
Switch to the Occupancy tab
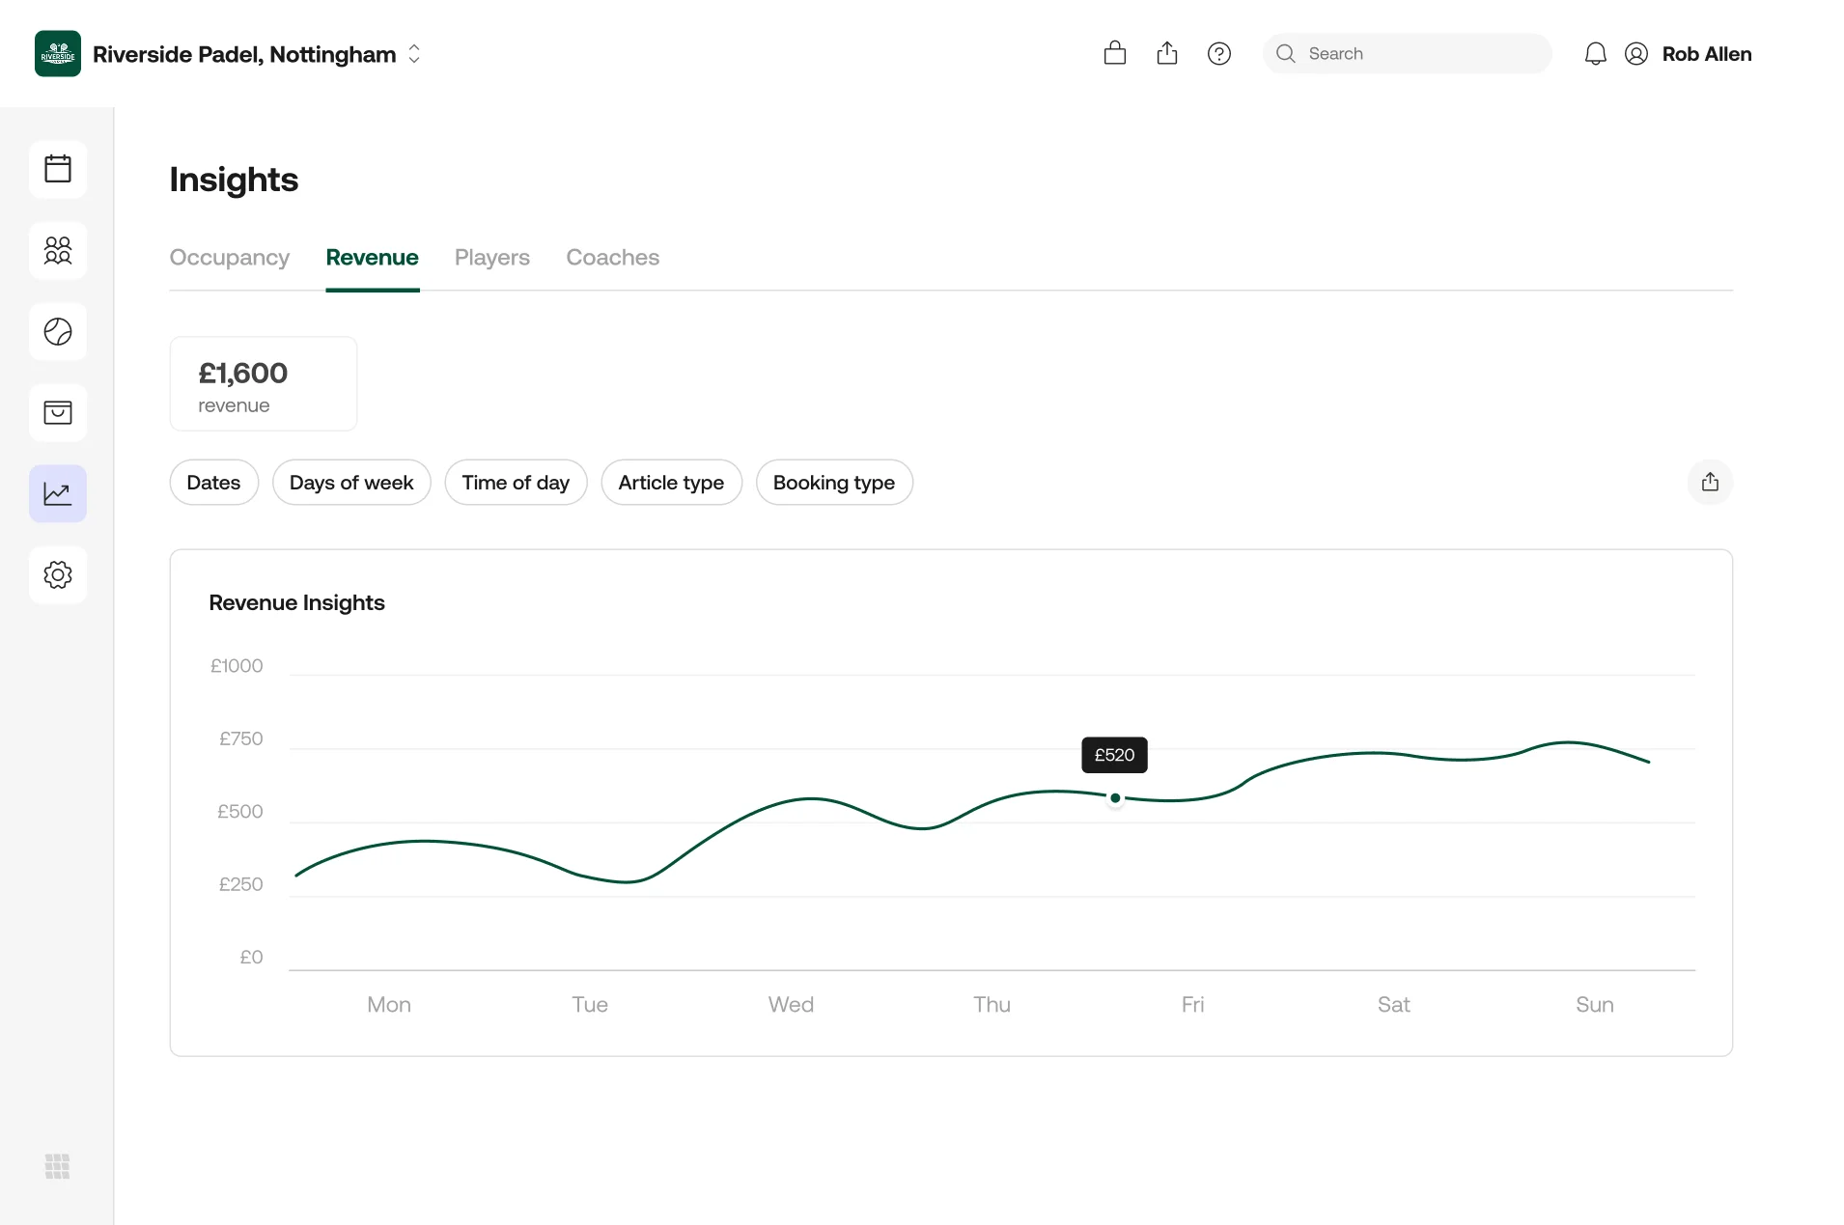tap(229, 258)
